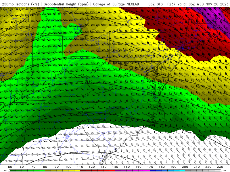Click the 130 label on the color scale
Image resolution: width=230 pixels, height=172 pixels.
[x=103, y=167]
